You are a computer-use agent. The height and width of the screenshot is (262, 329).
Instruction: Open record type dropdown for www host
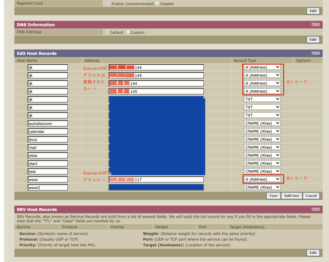(x=262, y=179)
